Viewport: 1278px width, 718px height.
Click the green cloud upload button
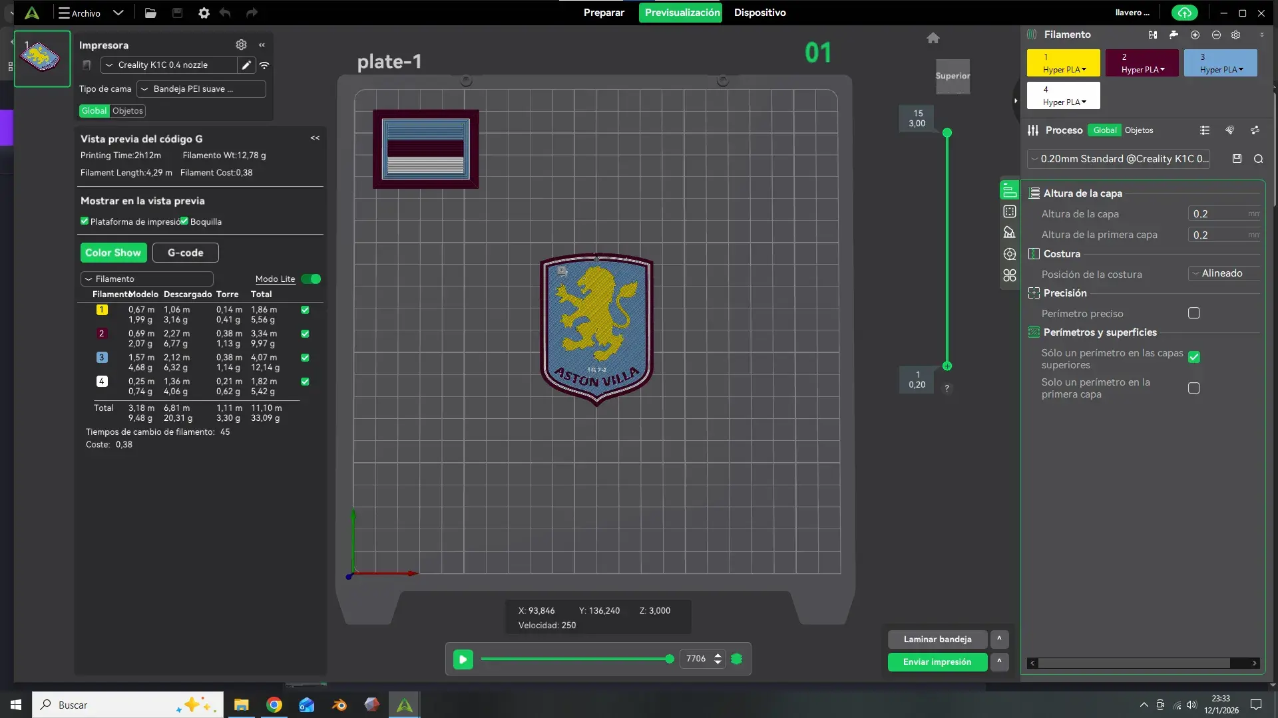click(1184, 13)
